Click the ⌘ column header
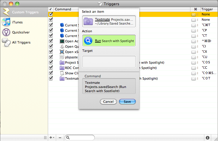Viewport: 218px width, 141px height. tap(195, 9)
